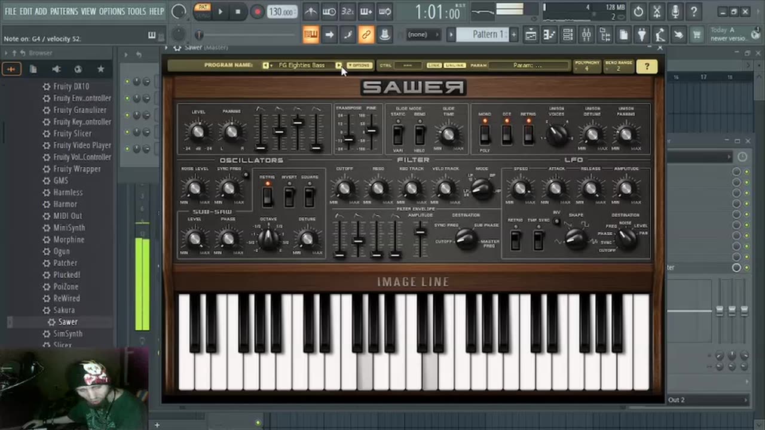Select the browser files page icon
This screenshot has width=765, height=430.
pos(33,69)
